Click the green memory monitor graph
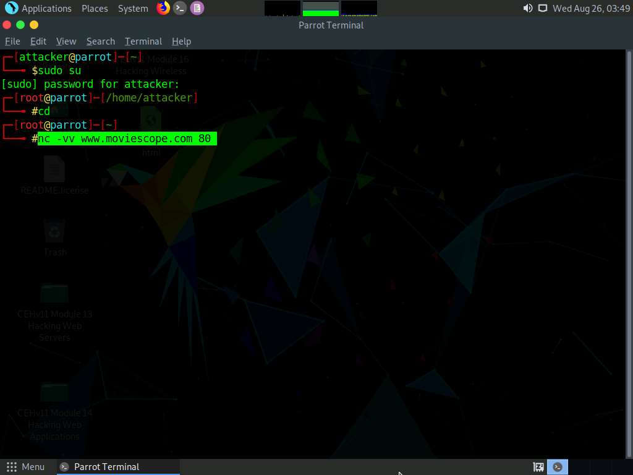This screenshot has width=633, height=475. click(321, 9)
